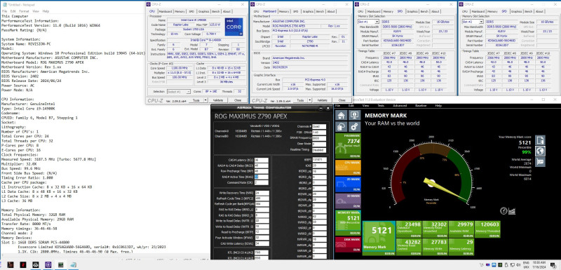Open the cloud baseline upload icon
The height and width of the screenshot is (270, 561).
tap(342, 127)
